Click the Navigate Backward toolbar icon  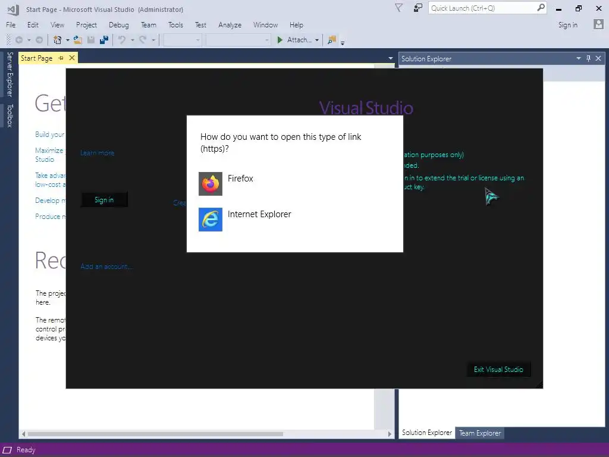point(18,40)
